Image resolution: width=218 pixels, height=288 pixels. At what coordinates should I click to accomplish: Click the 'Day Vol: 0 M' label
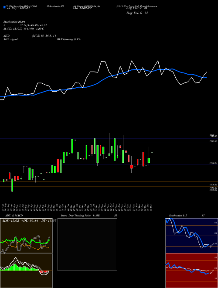point(137,13)
